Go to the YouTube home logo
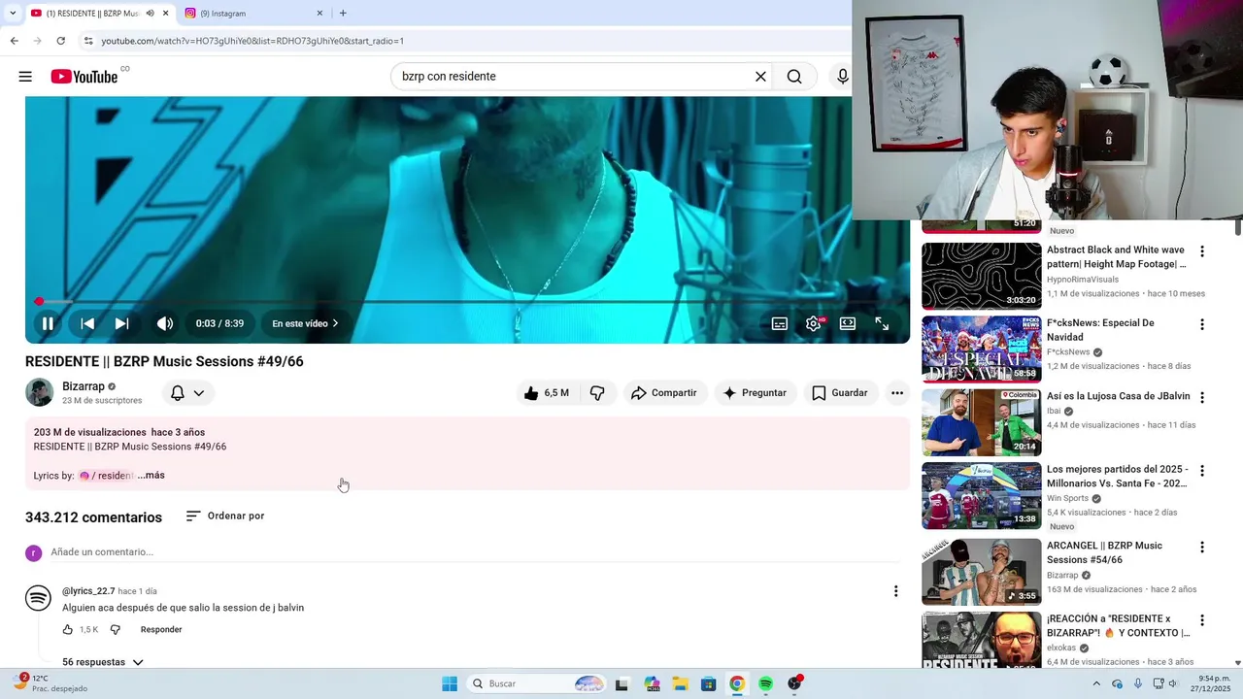 coord(84,77)
